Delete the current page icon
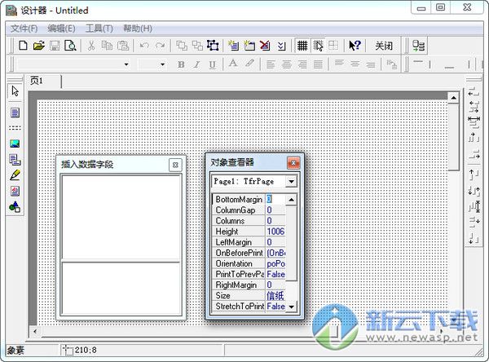 [x=265, y=46]
